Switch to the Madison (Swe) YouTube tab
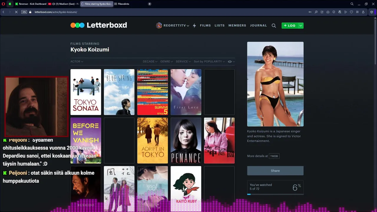 click(x=63, y=4)
